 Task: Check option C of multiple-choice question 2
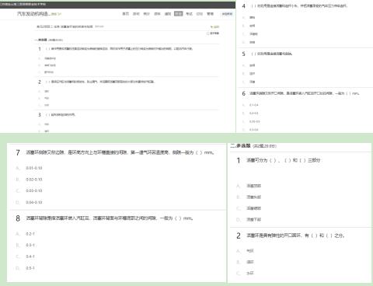point(246,273)
